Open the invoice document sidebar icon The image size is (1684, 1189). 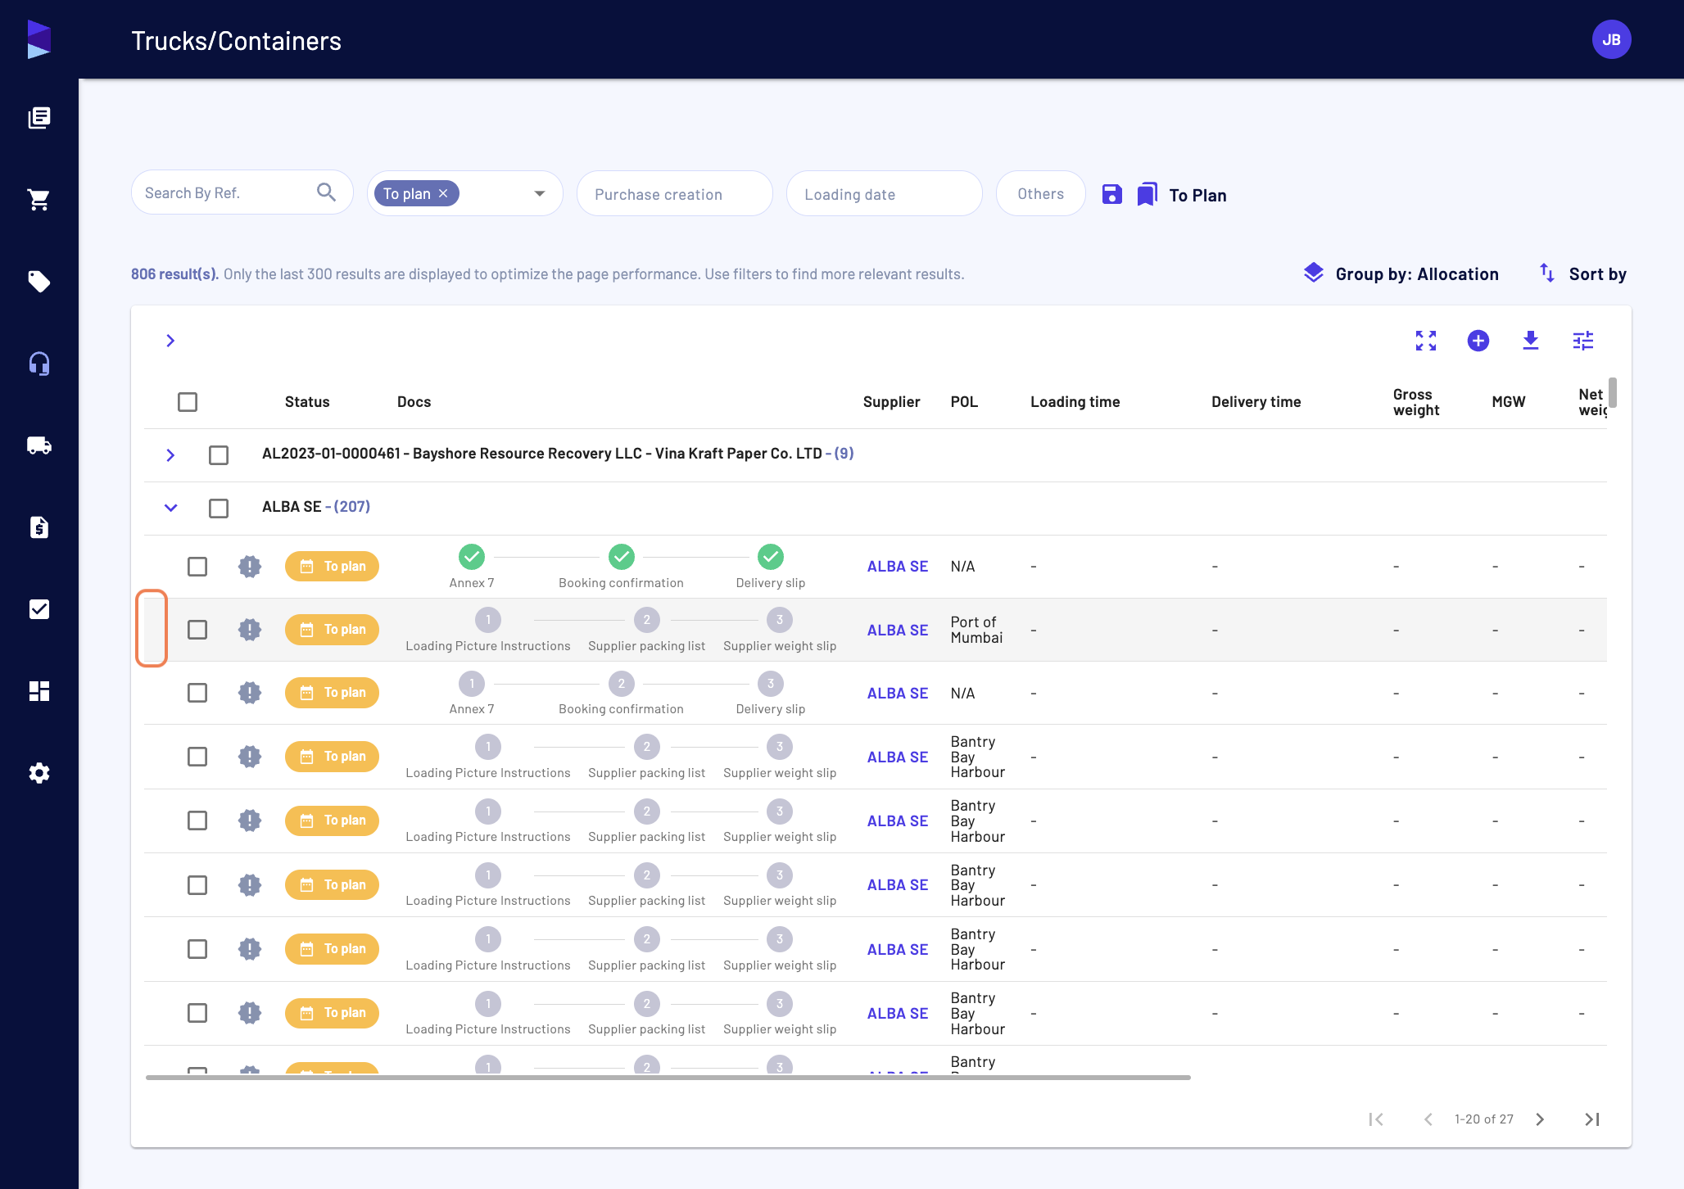tap(39, 527)
